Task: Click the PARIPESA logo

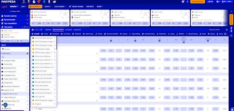Action: click(8, 2)
